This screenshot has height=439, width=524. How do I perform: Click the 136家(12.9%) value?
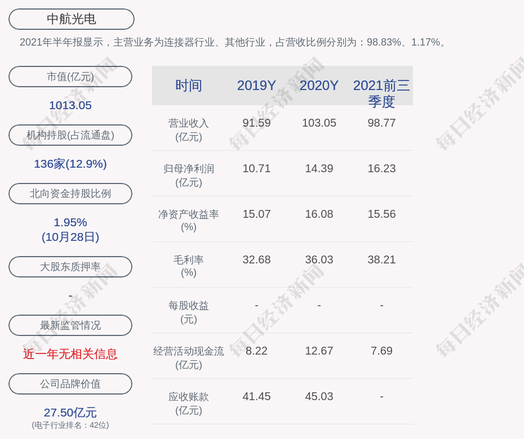(x=70, y=164)
